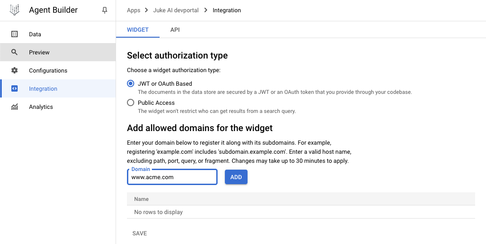Click the chevron after Apps breadcrumb
The image size is (486, 244).
pos(146,10)
